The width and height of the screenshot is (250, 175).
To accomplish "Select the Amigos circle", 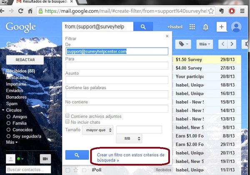I will [20, 117].
